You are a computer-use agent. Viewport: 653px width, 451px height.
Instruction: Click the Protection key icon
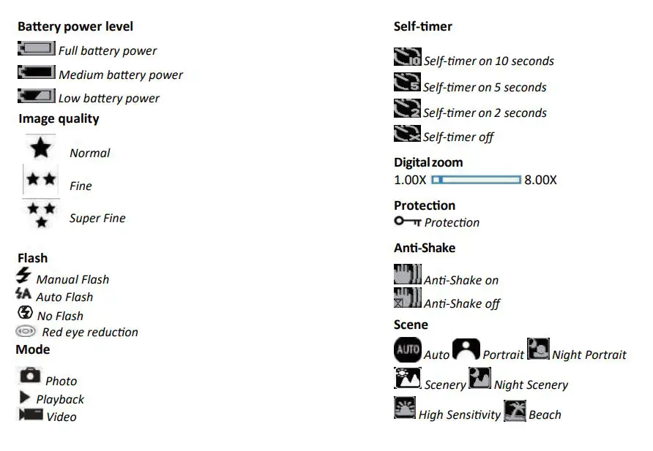(407, 221)
